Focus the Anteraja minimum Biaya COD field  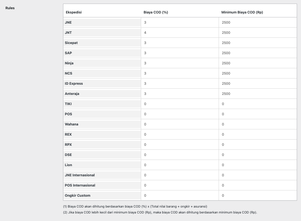point(258,94)
